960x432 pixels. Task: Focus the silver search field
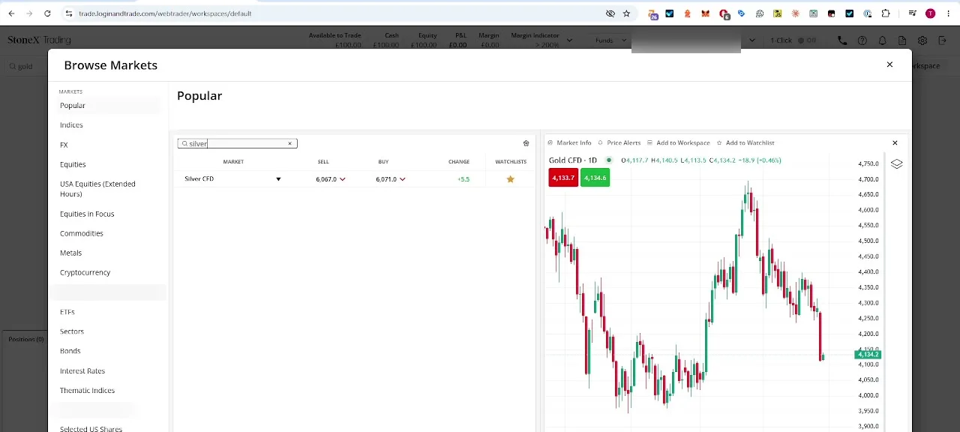[237, 143]
